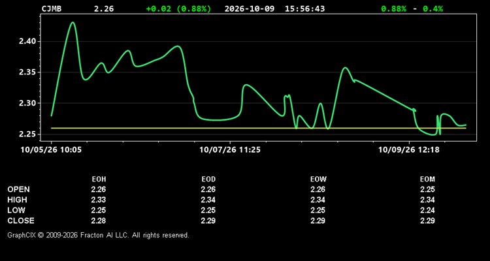The image size is (490, 261).
Task: Select the LOW row label
Action: [x=16, y=210]
